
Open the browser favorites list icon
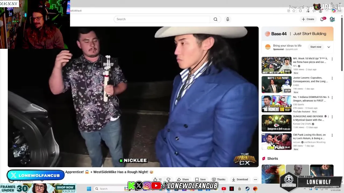(314, 11)
